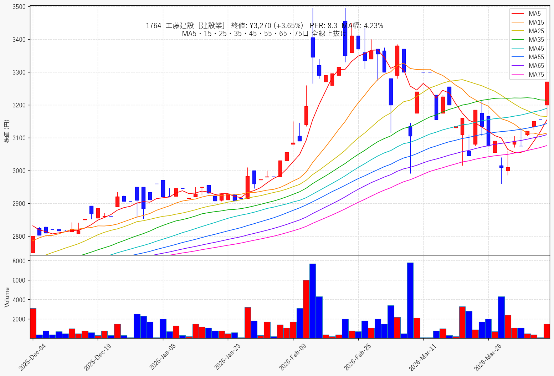Click the tallest blue volume bar in March
Viewport: 554px width, 376px height.
pyautogui.click(x=410, y=300)
